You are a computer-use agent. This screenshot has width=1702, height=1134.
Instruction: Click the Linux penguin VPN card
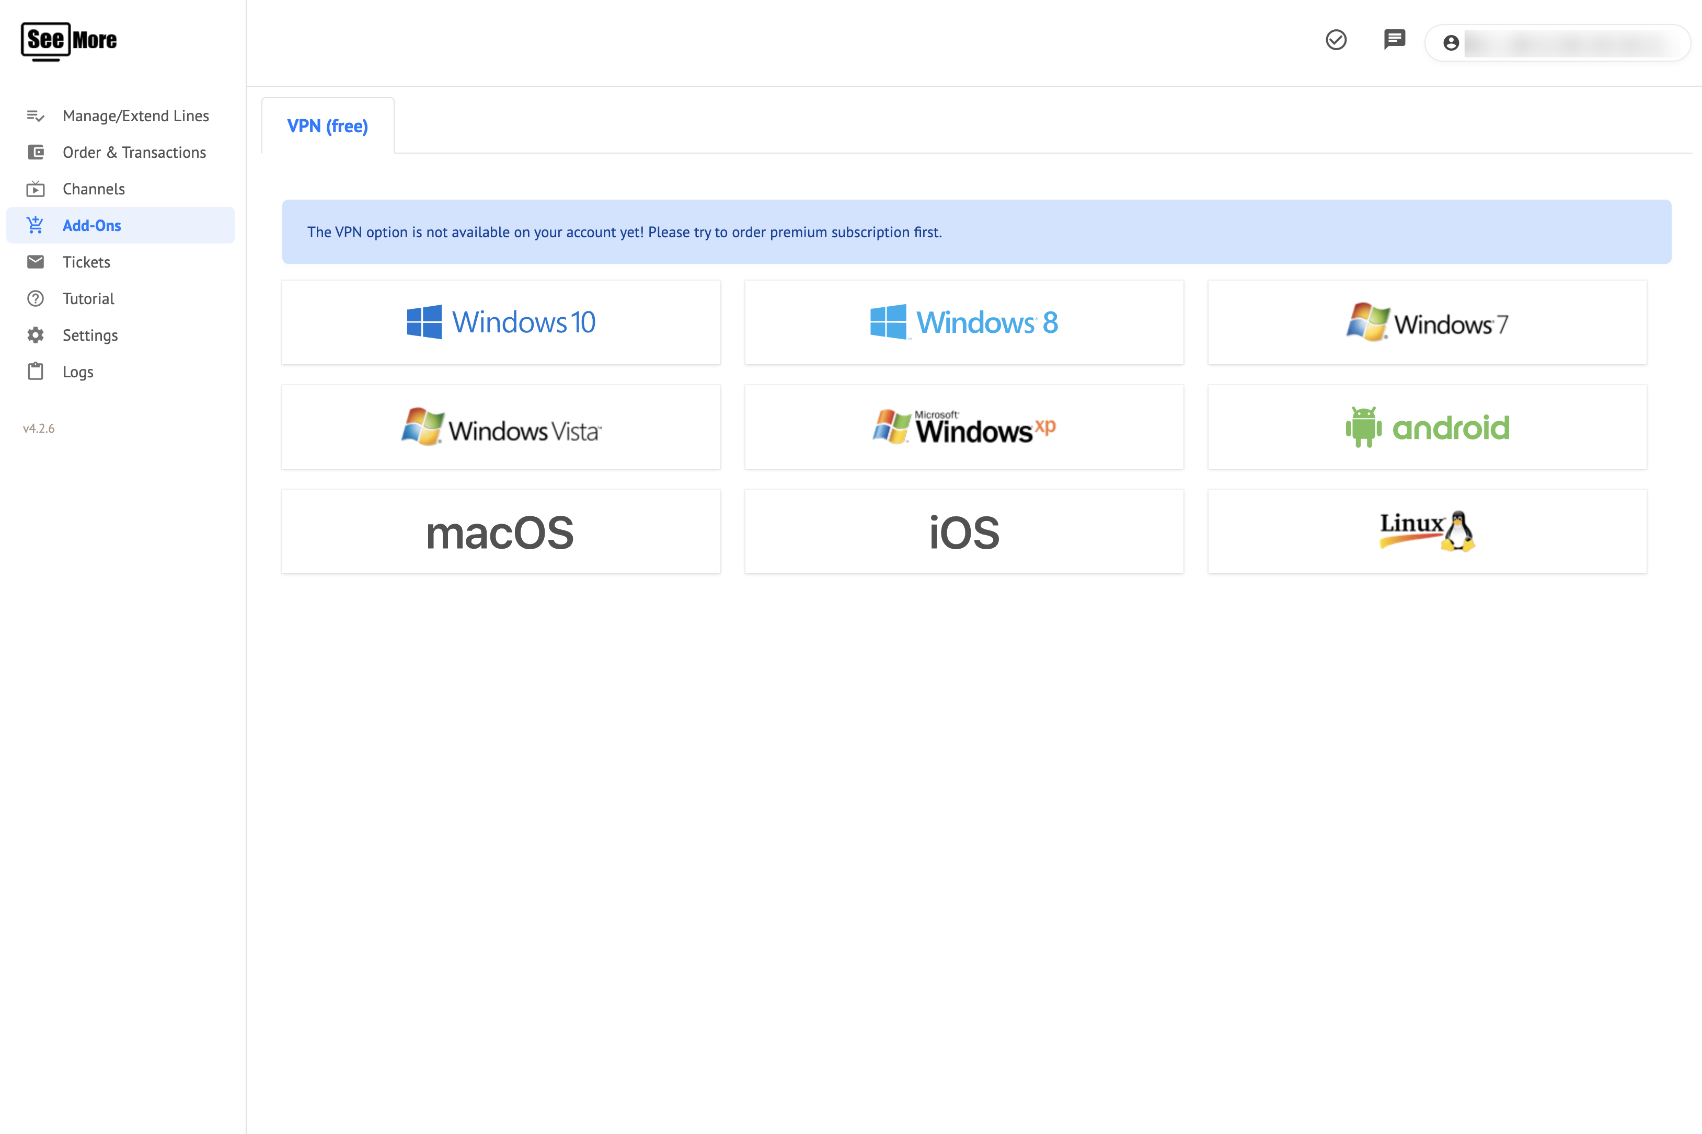1427,531
